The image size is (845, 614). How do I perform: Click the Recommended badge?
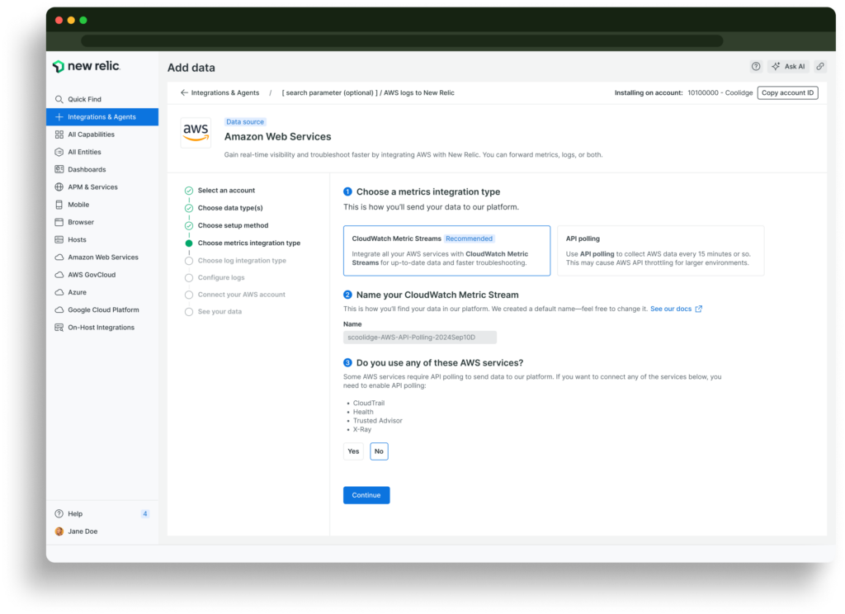(x=469, y=239)
